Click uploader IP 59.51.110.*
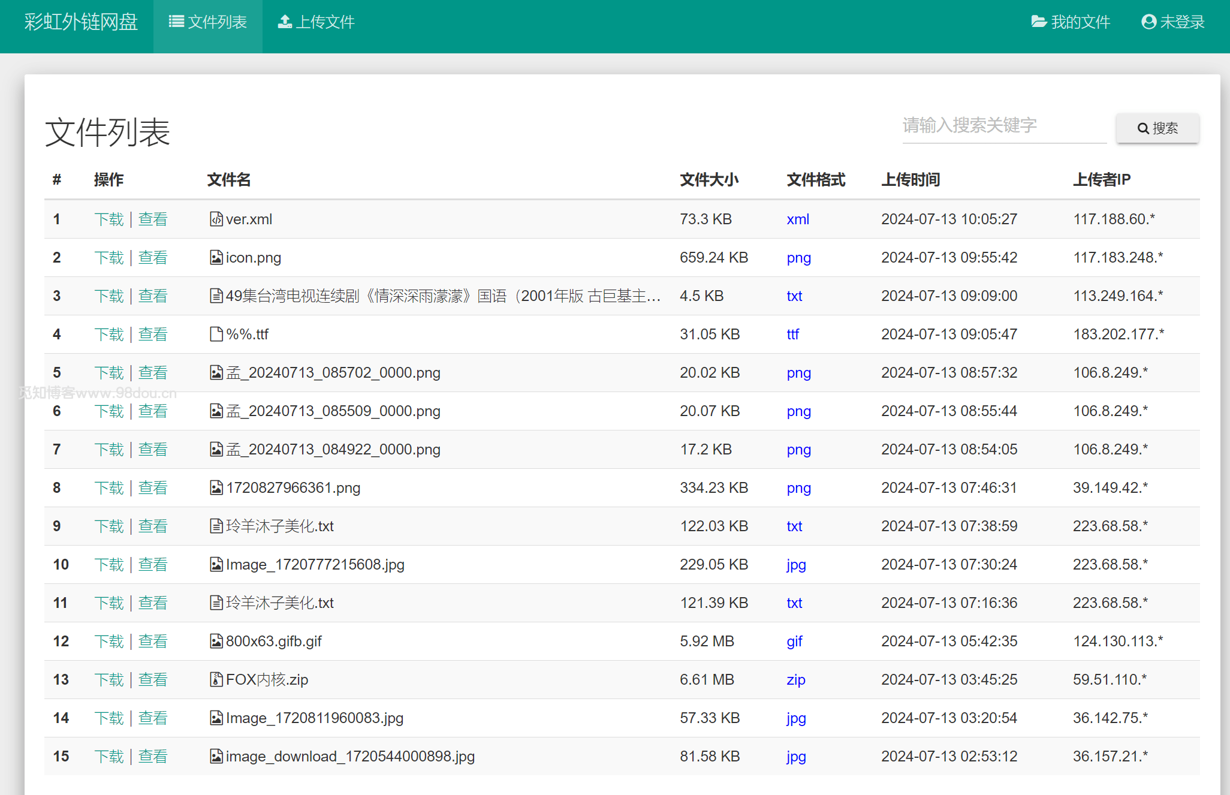The image size is (1230, 795). 1110,680
